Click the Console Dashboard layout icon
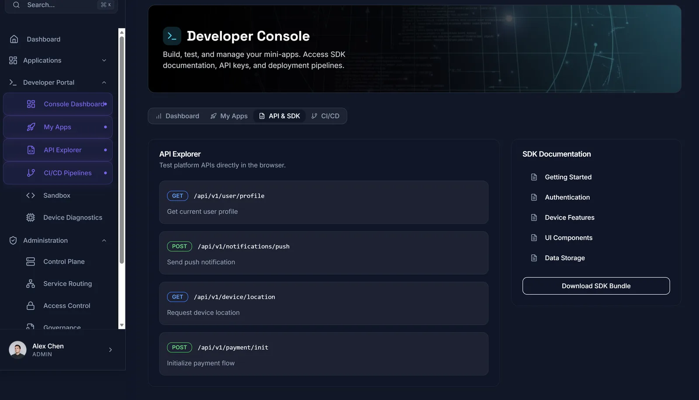 pyautogui.click(x=31, y=104)
